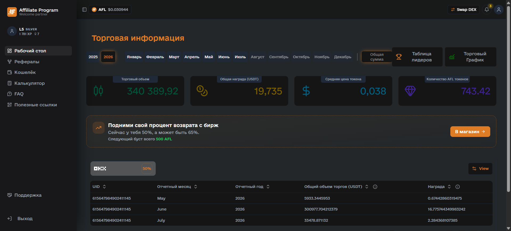Filter by Март
Screen dimensions: 511x231
174,57
